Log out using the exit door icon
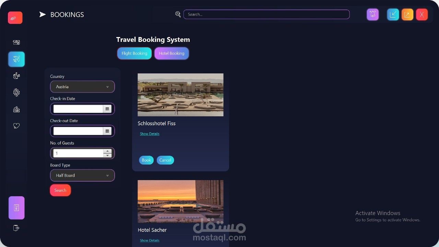 (16, 228)
